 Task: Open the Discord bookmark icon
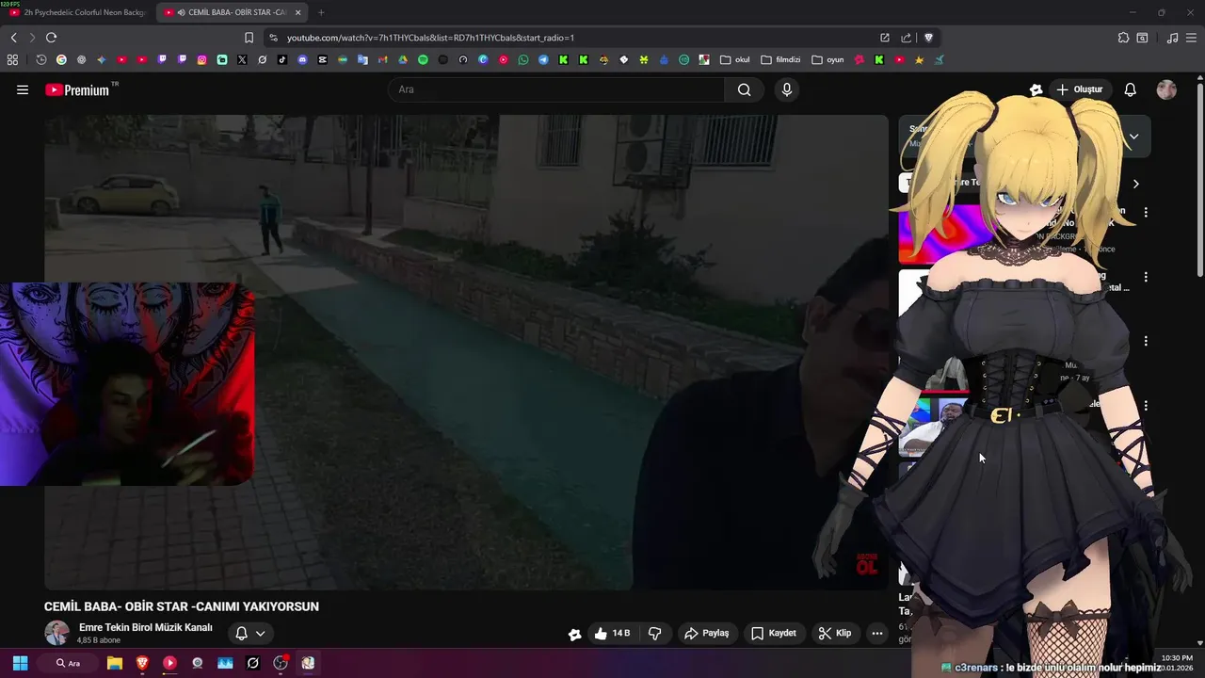[x=302, y=59]
